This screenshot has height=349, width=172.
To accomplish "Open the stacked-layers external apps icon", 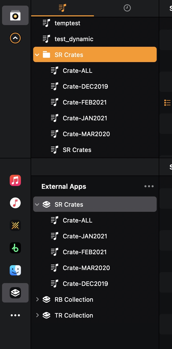I will (x=15, y=293).
